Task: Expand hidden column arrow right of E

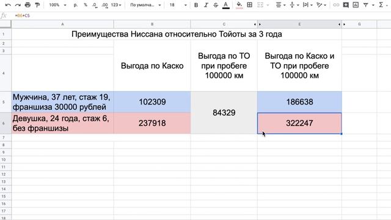Action: (340, 24)
